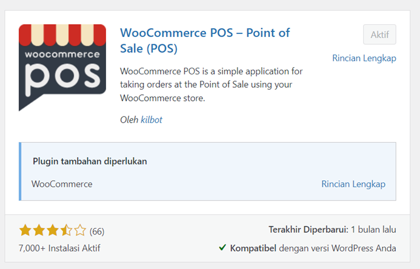The width and height of the screenshot is (420, 269).
Task: Click the Terakhir Diperbarui label
Action: (x=308, y=230)
